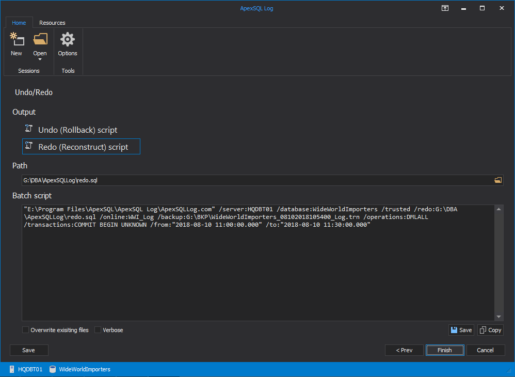Expand the Open dropdown arrow
515x377 pixels.
[x=40, y=59]
